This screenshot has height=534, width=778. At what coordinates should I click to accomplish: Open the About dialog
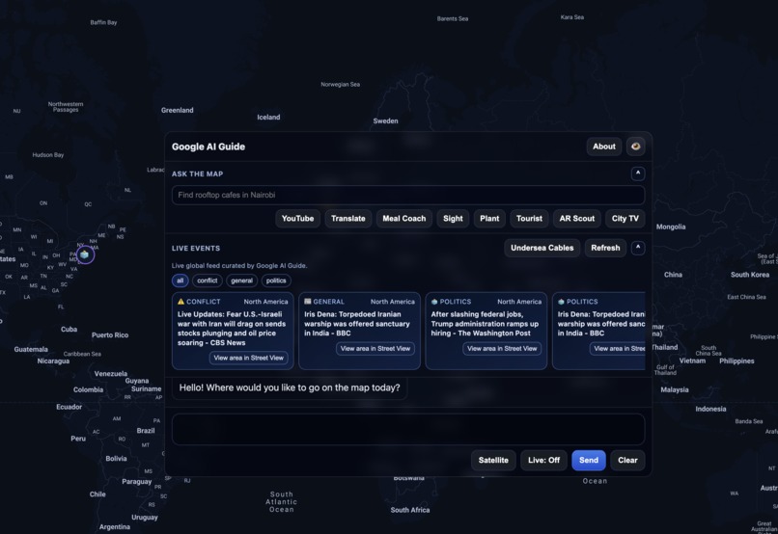pyautogui.click(x=604, y=147)
